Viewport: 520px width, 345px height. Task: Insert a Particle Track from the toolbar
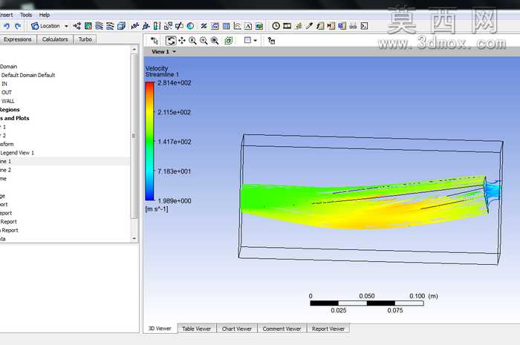110,26
